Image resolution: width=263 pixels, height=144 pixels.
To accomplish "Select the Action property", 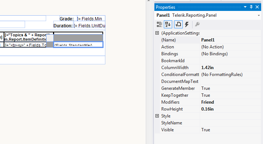I will click(x=180, y=47).
